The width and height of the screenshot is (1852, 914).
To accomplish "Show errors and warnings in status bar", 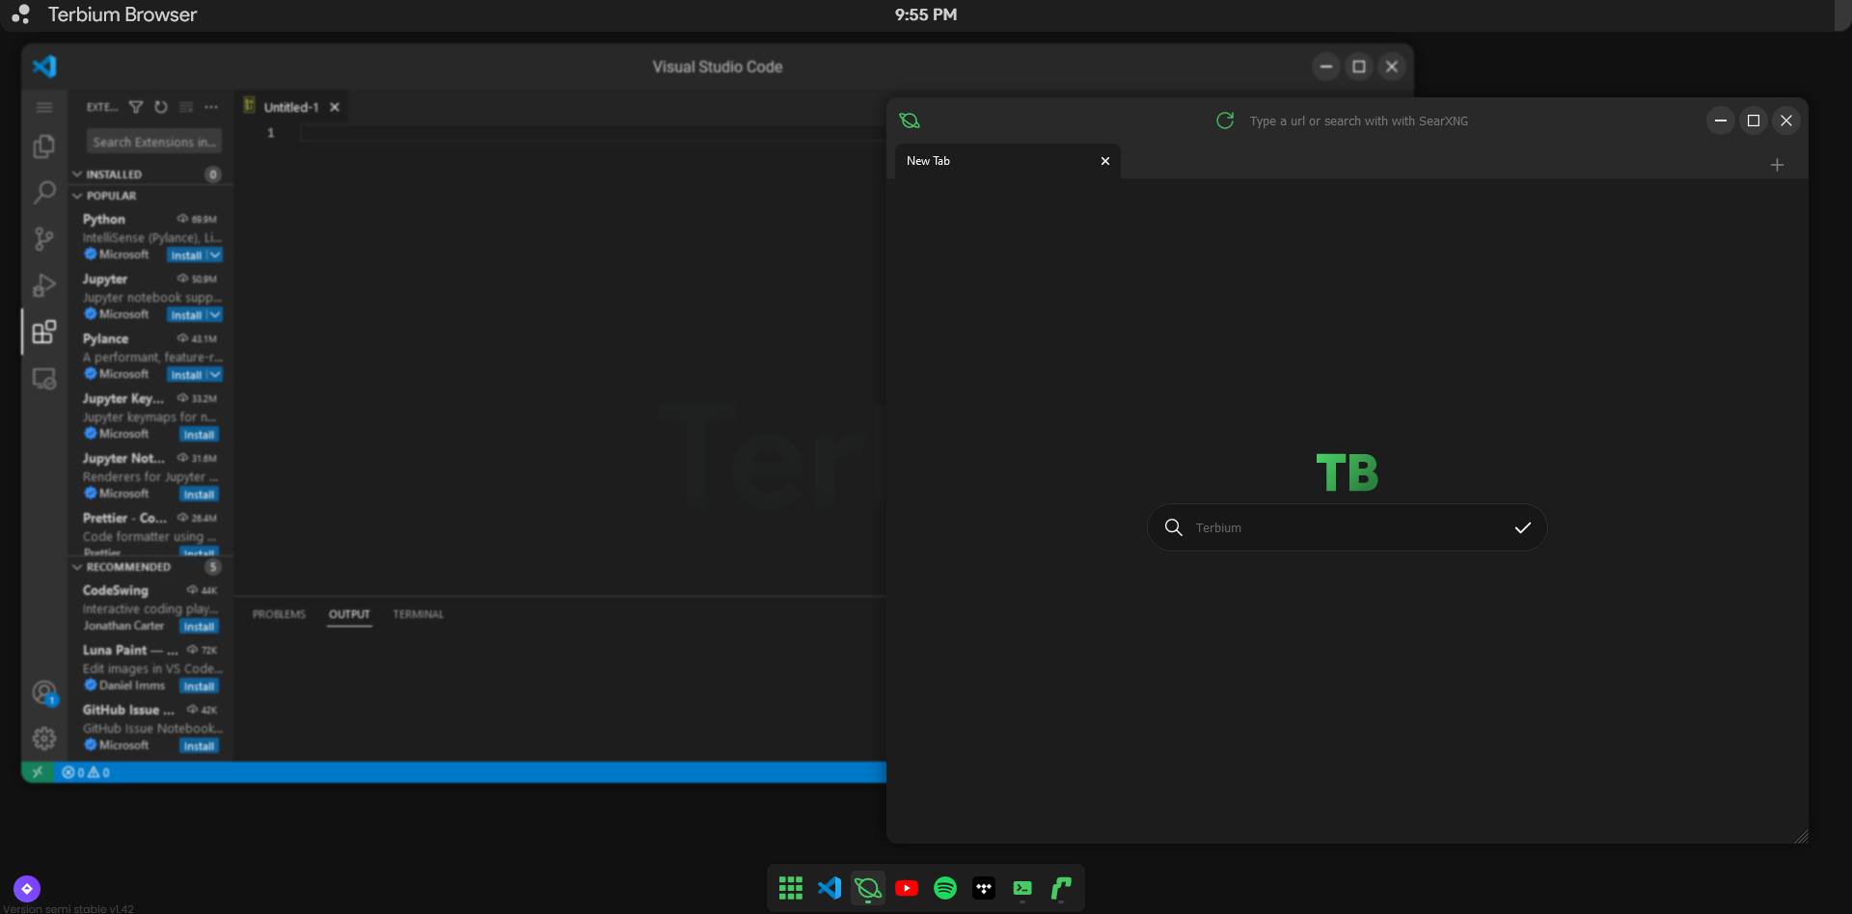I will [86, 772].
